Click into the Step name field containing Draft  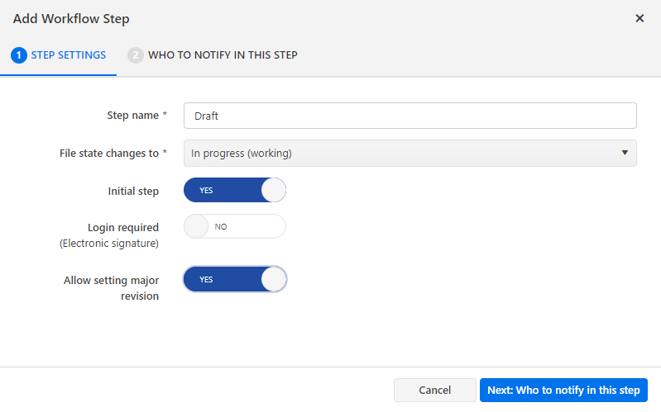pyautogui.click(x=410, y=116)
